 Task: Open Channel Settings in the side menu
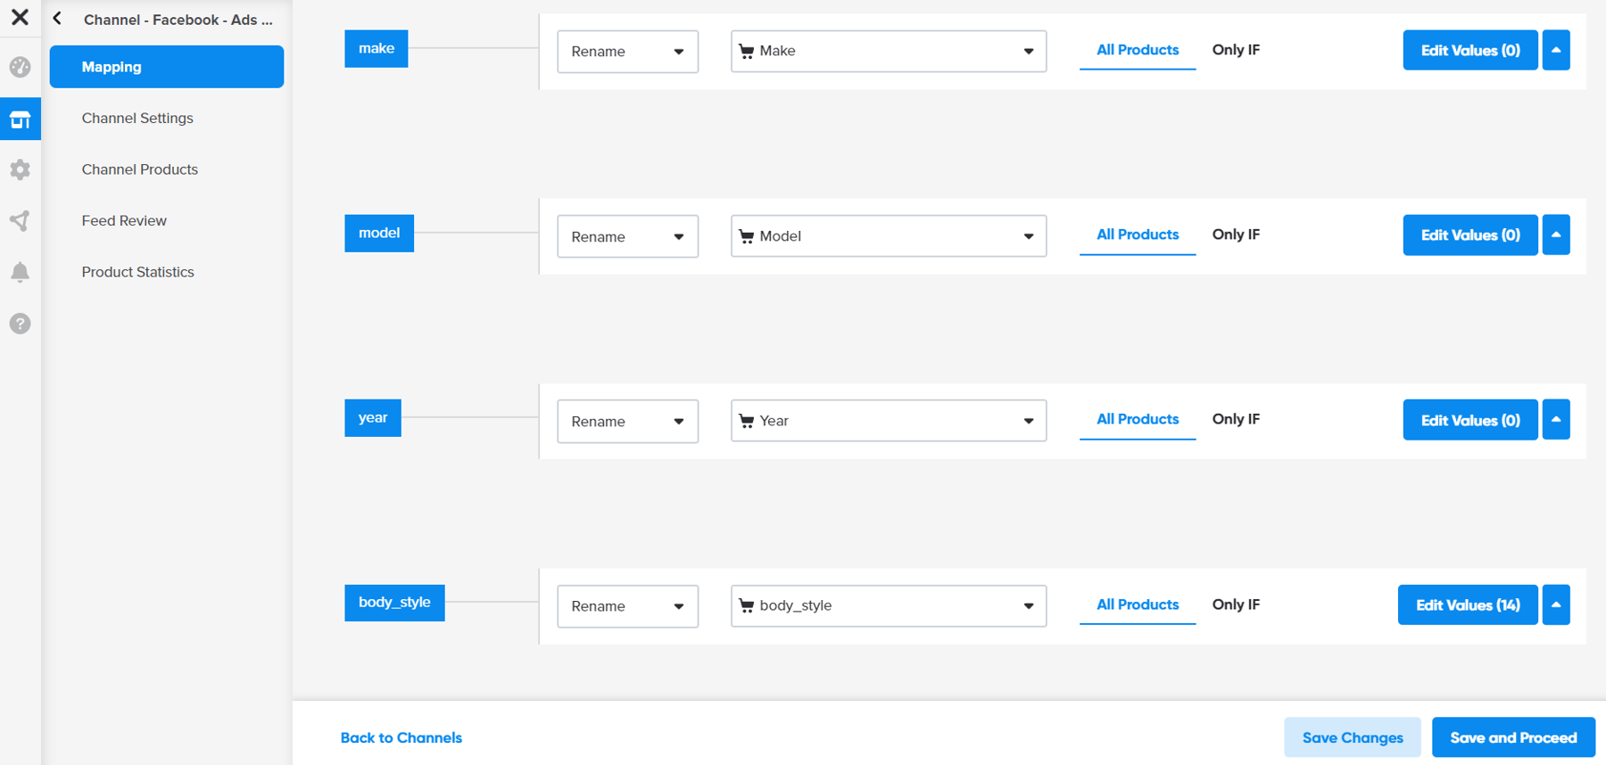pos(137,118)
